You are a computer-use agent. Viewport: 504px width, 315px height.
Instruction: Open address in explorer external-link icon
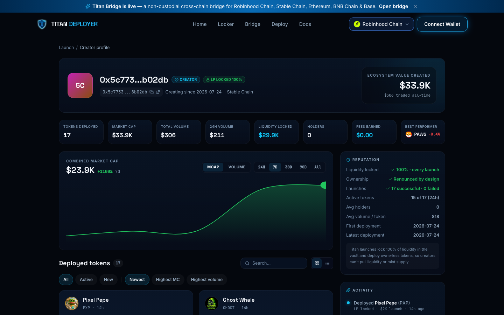(158, 92)
